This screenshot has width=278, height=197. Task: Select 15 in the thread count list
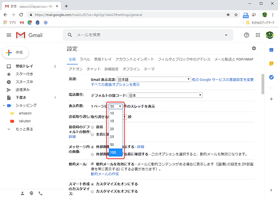[116, 121]
